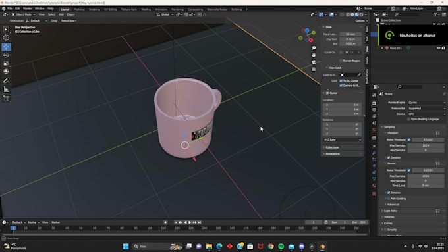448x252 pixels.
Task: Open Device CPU dropdown
Action: click(x=426, y=114)
